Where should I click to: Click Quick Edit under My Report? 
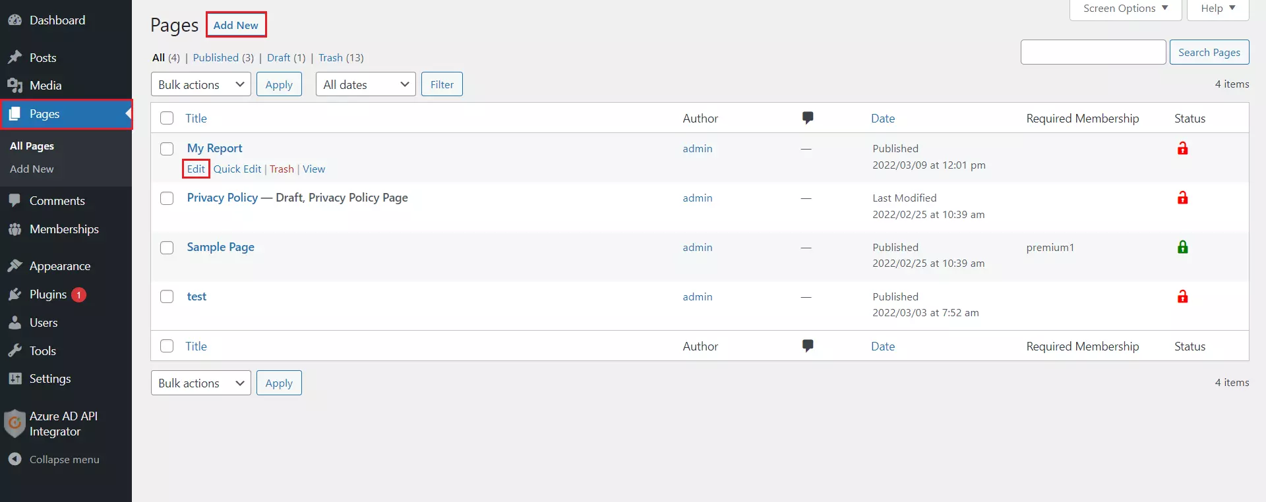[x=237, y=169]
